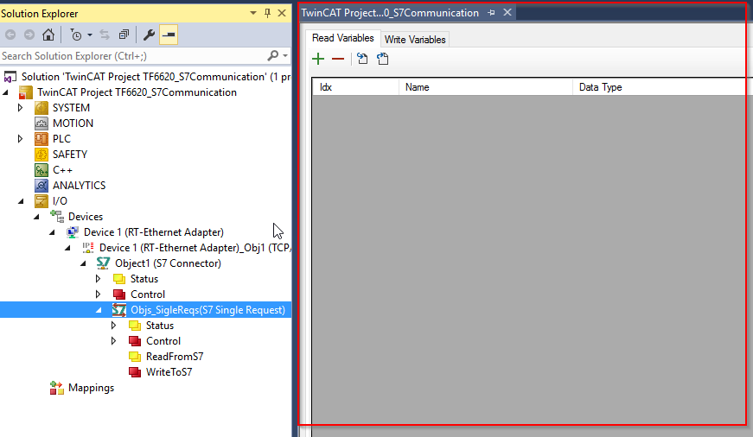This screenshot has height=437, width=753.
Task: Open the Pending Changes Filter clock icon
Action: click(76, 35)
